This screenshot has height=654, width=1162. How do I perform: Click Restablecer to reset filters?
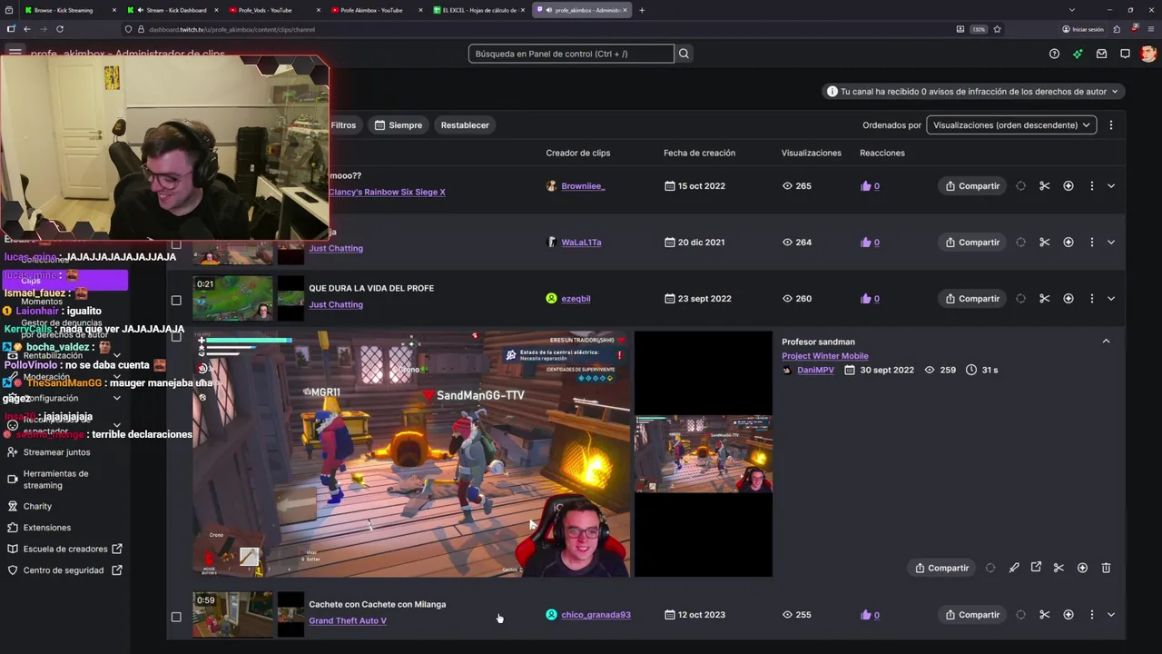[465, 125]
